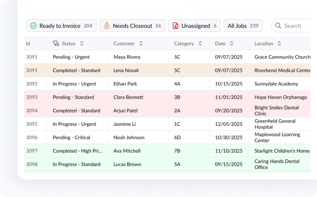Click the money bag Needs Closeout icon
The width and height of the screenshot is (317, 197).
107,26
